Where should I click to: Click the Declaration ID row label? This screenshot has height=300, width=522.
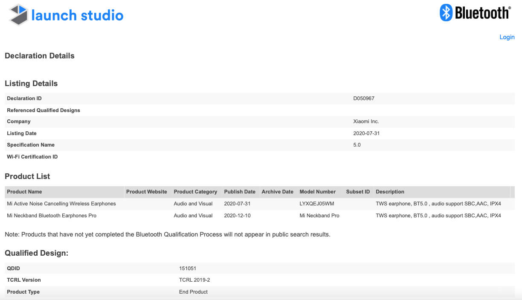point(24,98)
